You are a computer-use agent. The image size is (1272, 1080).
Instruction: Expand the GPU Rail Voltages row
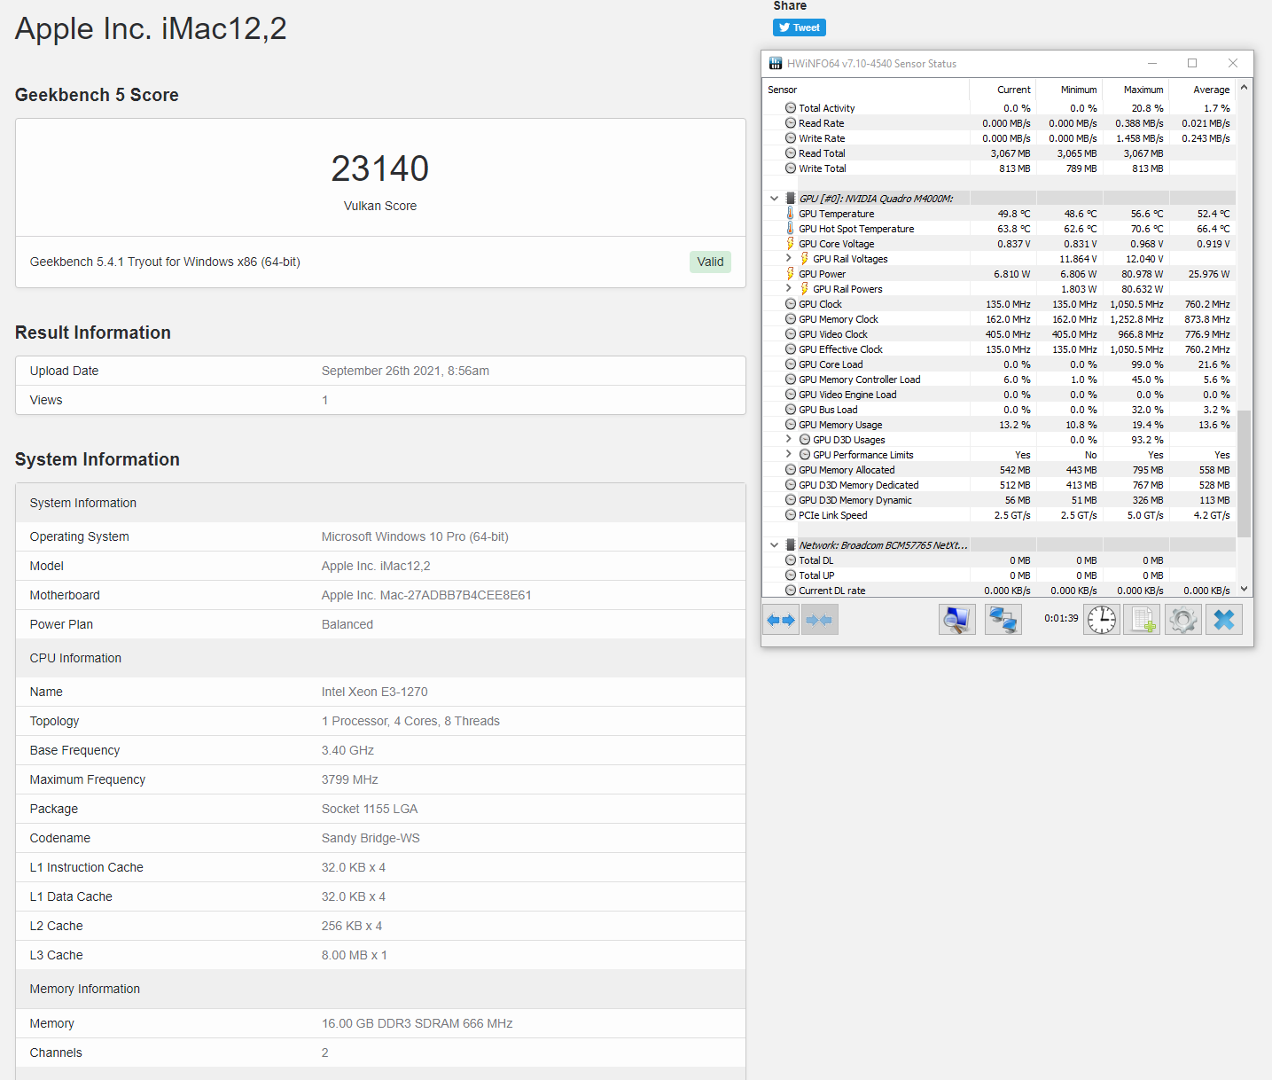click(x=789, y=258)
